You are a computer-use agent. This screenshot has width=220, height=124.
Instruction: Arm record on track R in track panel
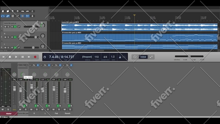(12, 37)
